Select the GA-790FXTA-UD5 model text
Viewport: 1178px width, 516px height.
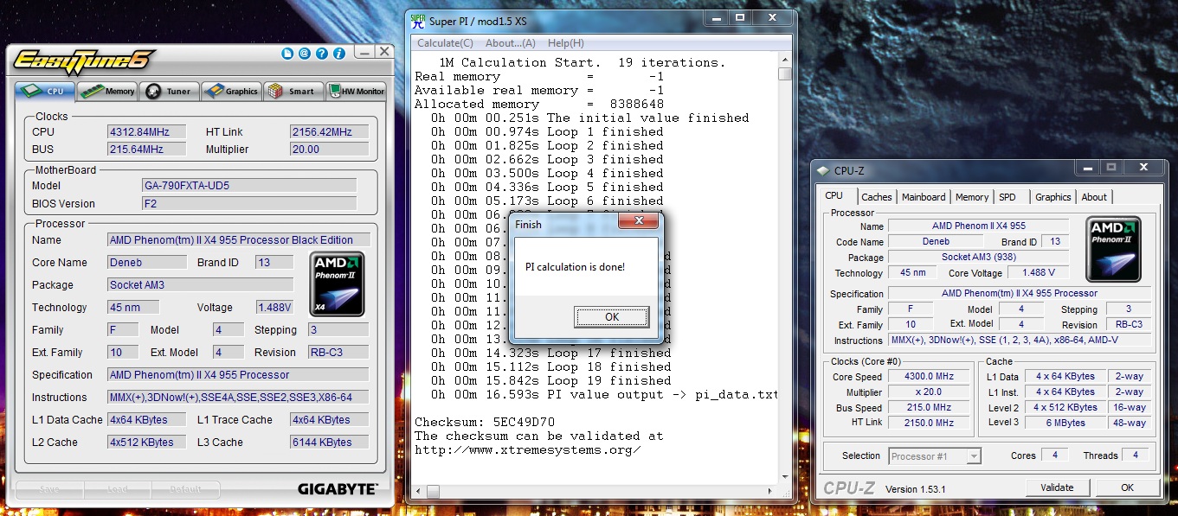(x=249, y=186)
